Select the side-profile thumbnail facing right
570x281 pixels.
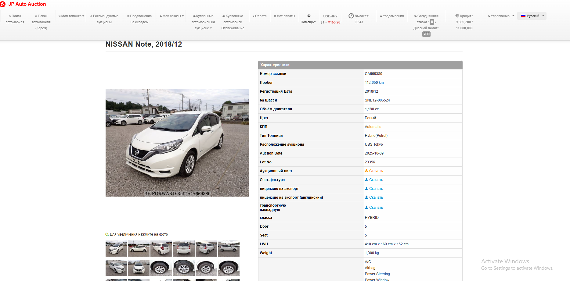pyautogui.click(x=229, y=249)
